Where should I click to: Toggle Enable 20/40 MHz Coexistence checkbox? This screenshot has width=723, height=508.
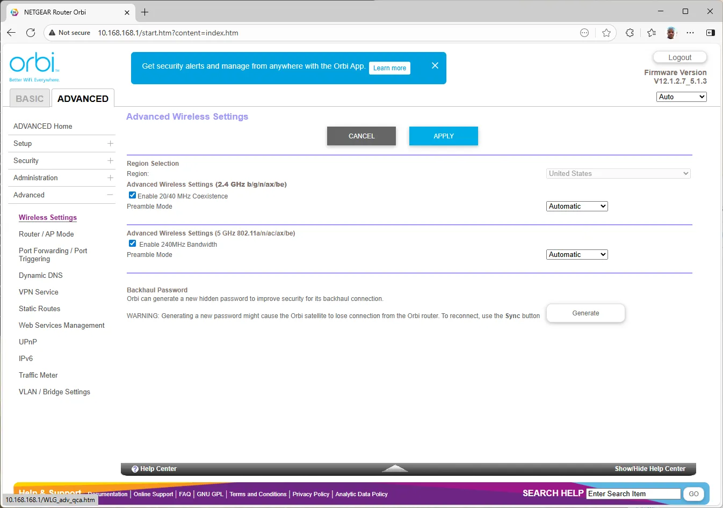tap(132, 195)
